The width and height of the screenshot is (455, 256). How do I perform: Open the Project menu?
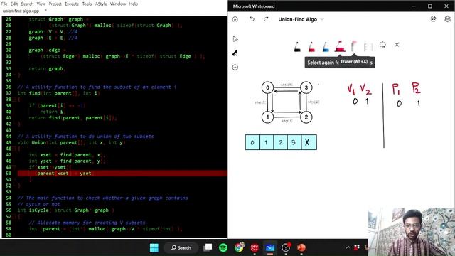coord(55,4)
